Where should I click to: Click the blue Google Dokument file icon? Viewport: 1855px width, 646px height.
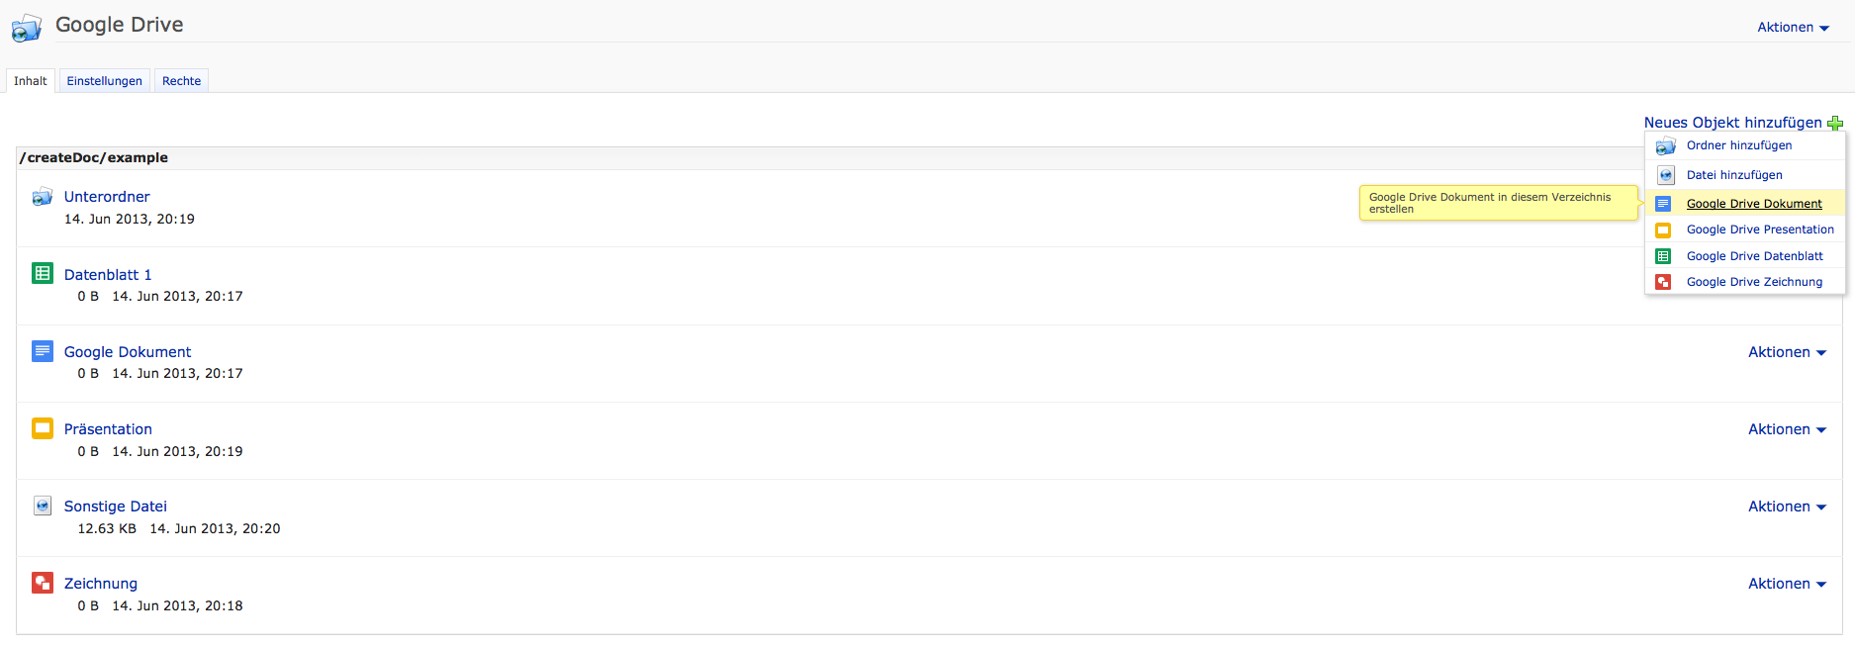[43, 351]
